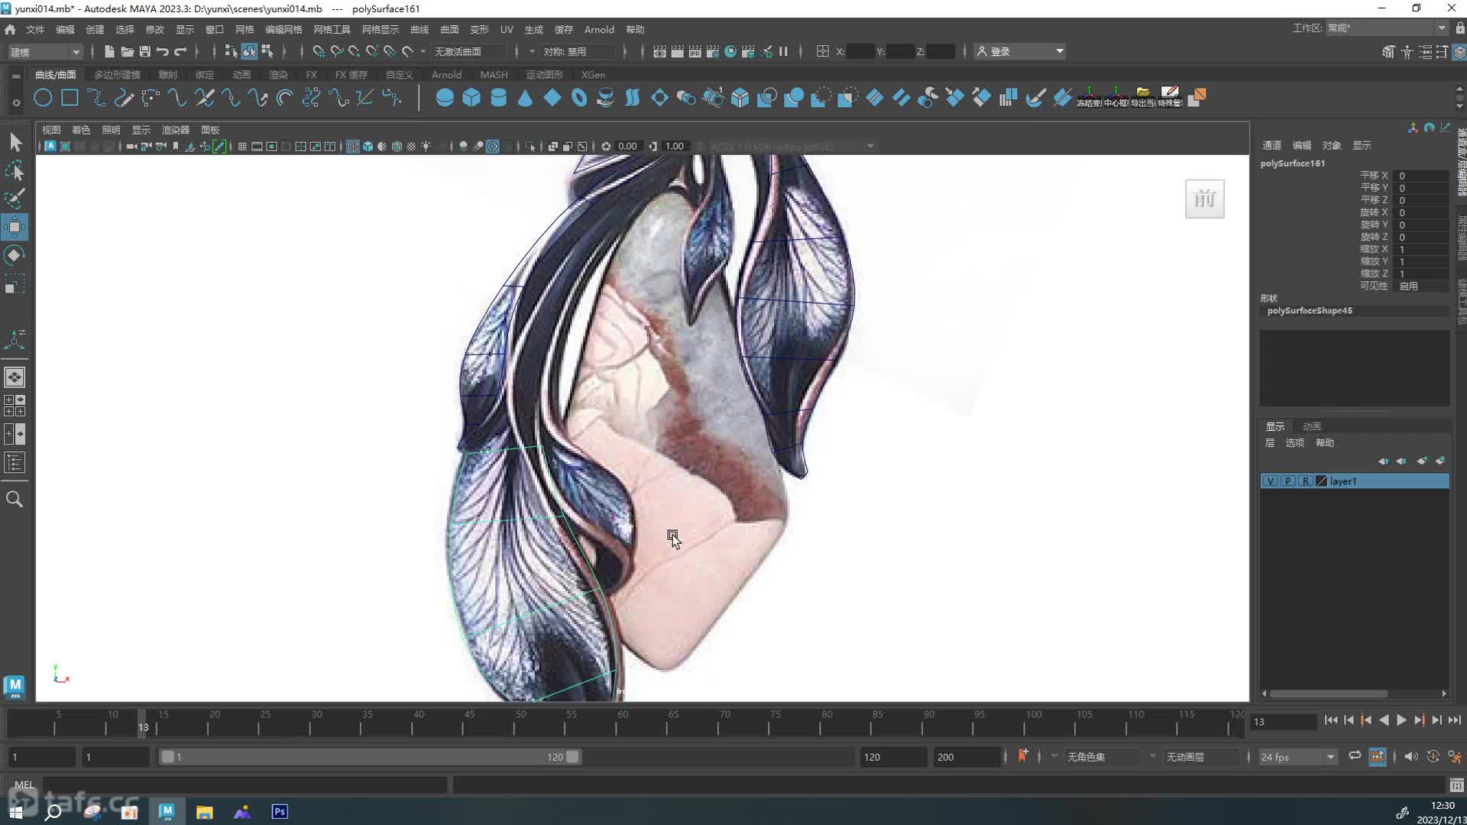
Task: Switch to the 多边形建模 shelf tab
Action: (x=117, y=75)
